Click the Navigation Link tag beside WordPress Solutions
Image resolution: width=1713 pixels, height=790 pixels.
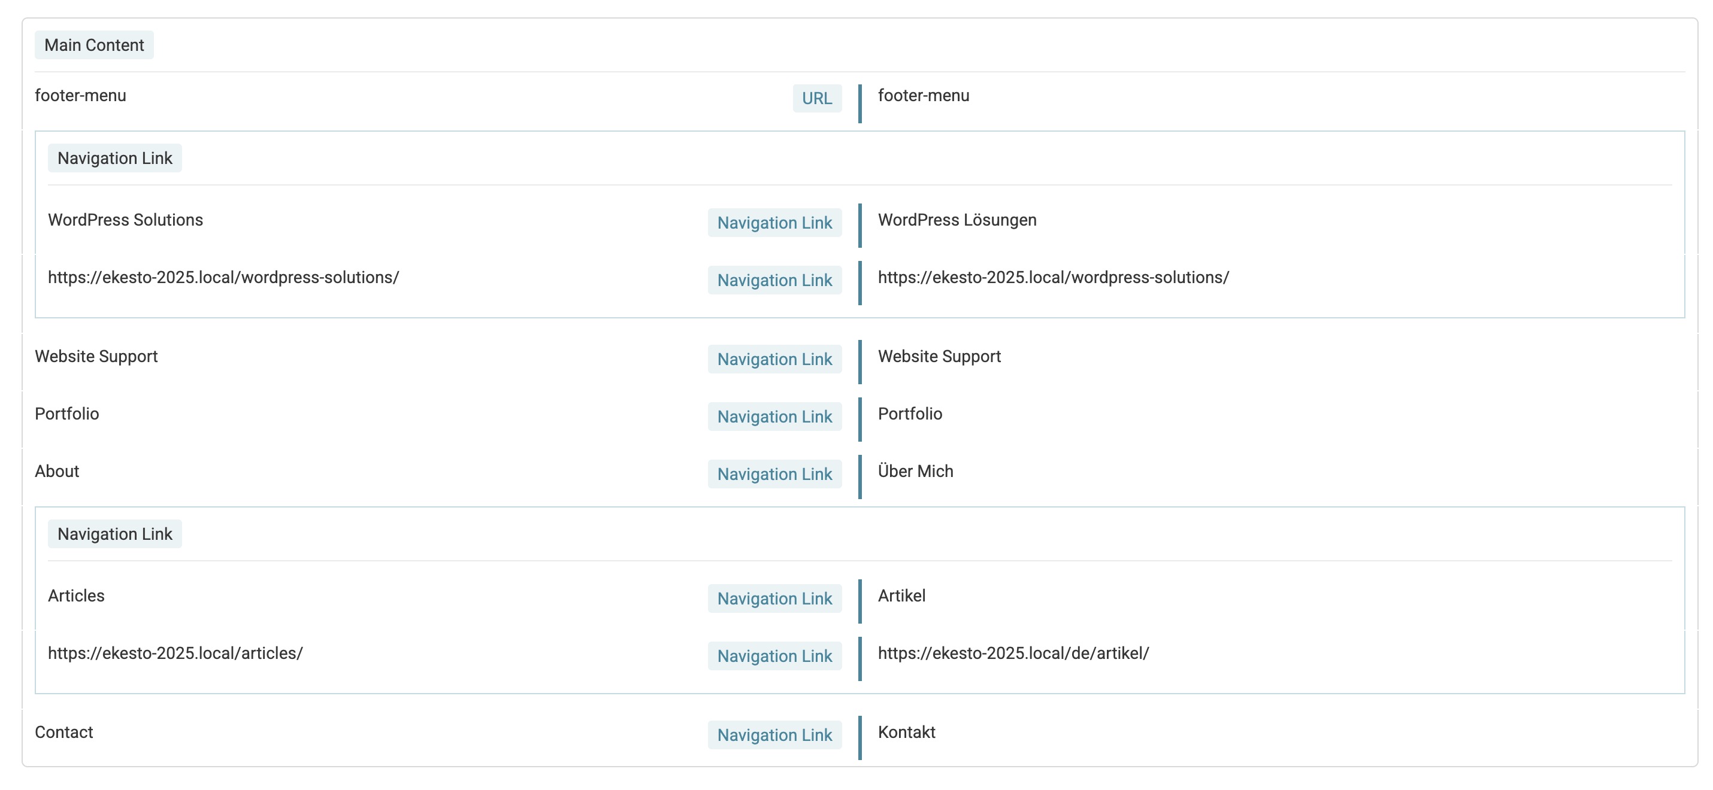[774, 223]
